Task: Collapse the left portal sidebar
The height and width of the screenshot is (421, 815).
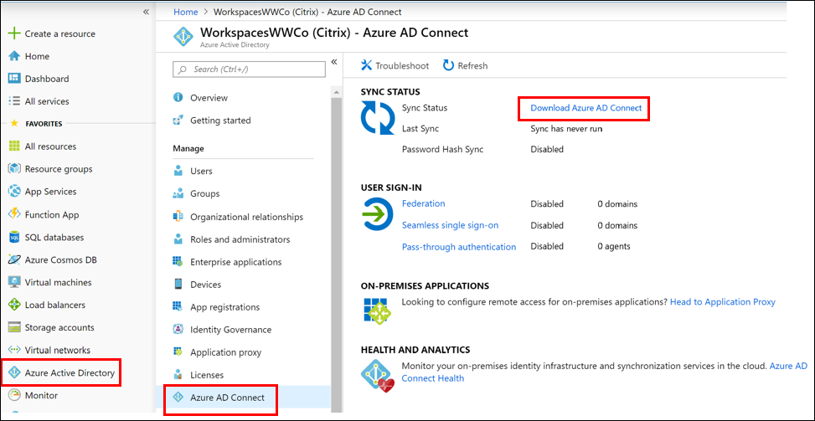Action: pos(146,12)
